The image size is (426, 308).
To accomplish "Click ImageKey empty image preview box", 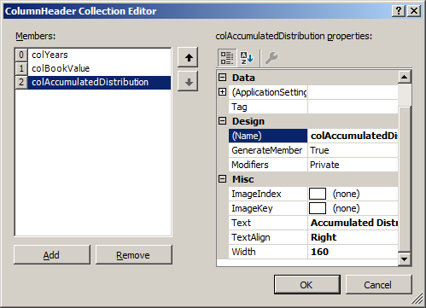I will (x=318, y=208).
